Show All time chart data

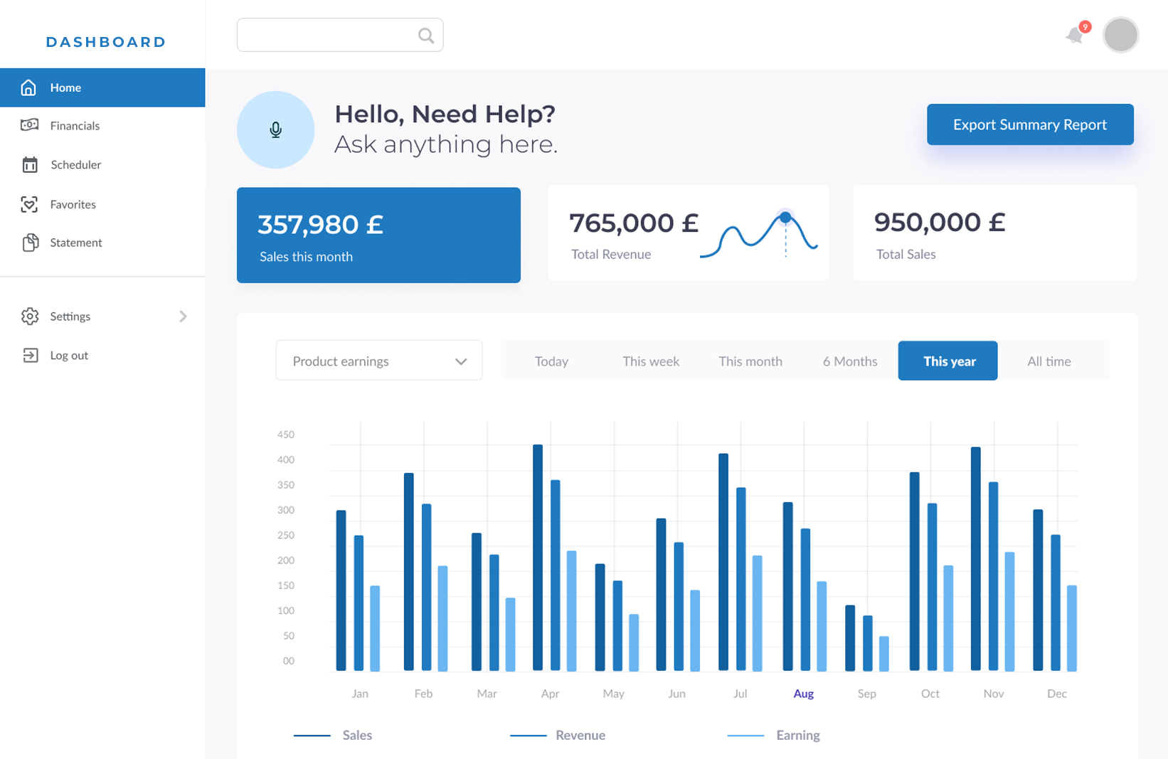coord(1048,361)
